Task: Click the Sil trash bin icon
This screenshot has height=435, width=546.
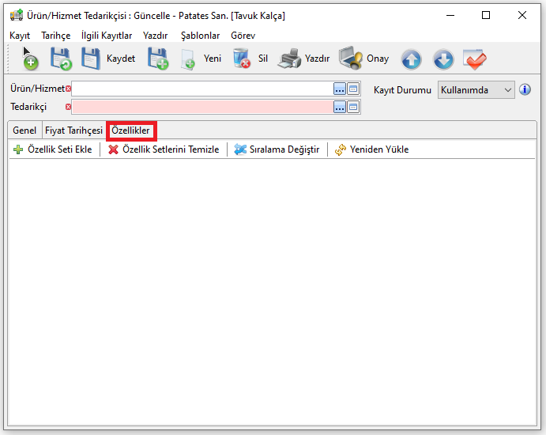Action: coord(242,59)
